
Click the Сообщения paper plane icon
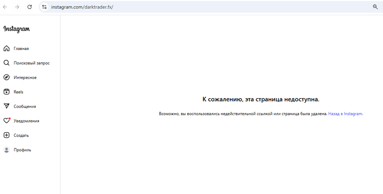7,106
